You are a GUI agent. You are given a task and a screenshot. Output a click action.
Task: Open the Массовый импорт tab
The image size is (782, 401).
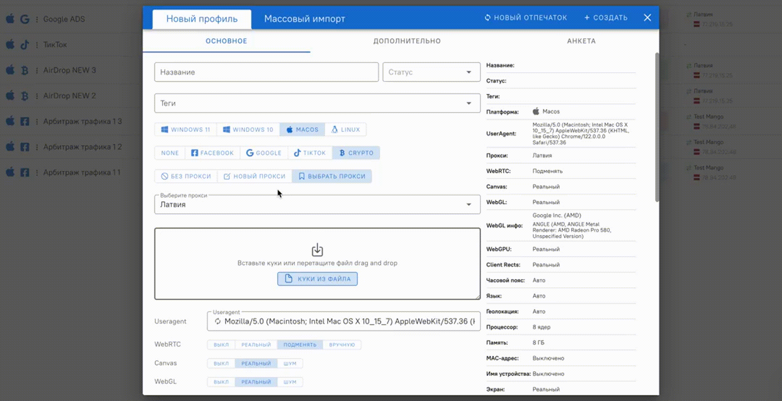304,19
